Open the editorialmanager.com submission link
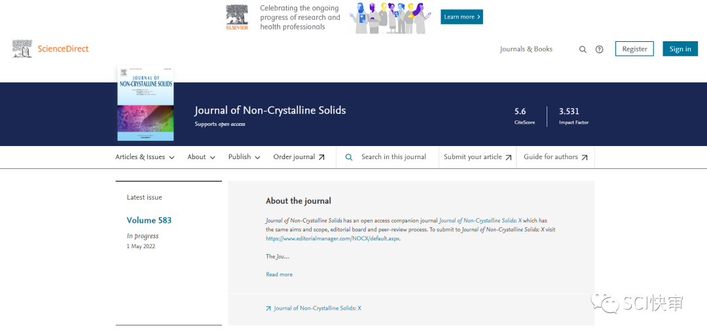The image size is (707, 334). [333, 239]
